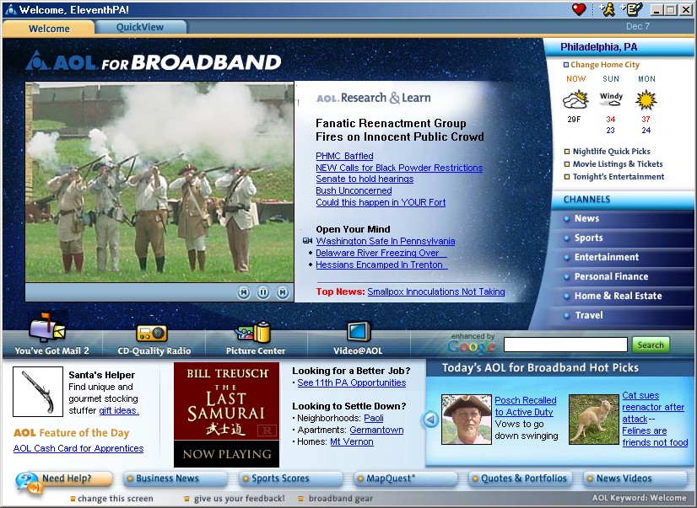
Task: Open Delaware River Freezing Over link
Action: pyautogui.click(x=381, y=253)
